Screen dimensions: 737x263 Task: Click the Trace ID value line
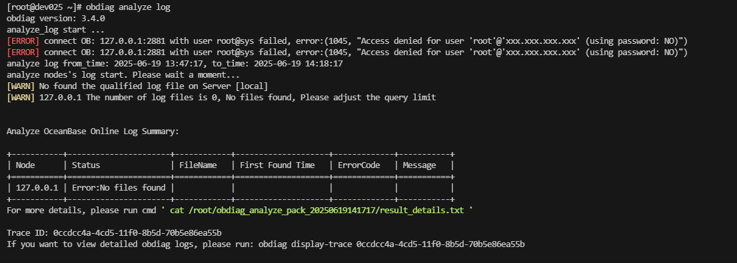pyautogui.click(x=114, y=232)
